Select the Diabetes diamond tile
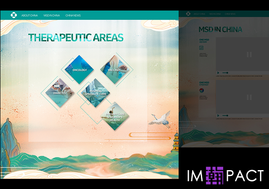The image size is (269, 189). tap(60, 93)
